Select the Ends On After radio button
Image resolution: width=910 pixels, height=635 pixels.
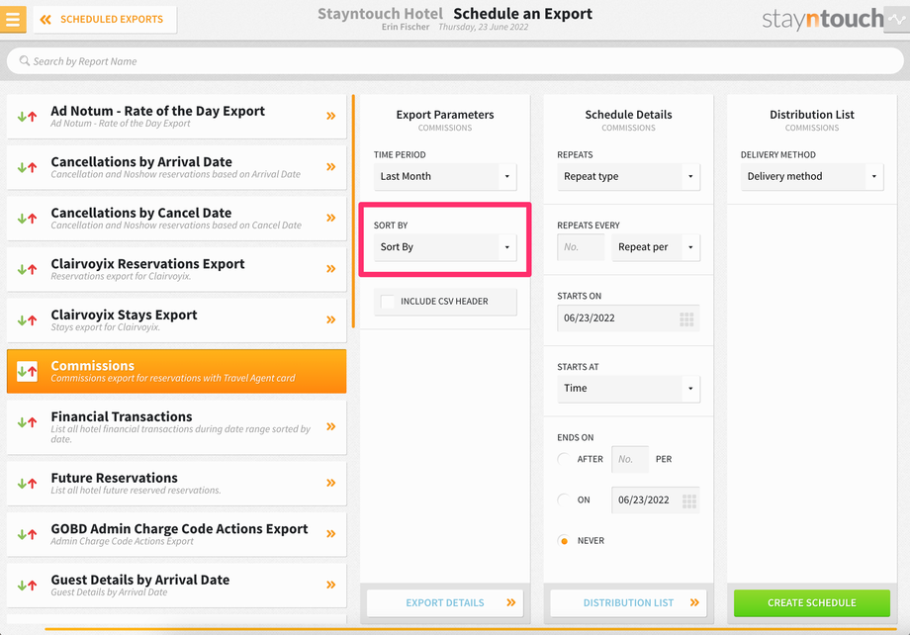(563, 459)
